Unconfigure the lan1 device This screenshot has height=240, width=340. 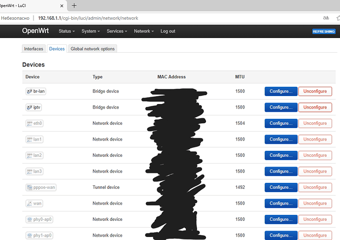tap(315, 139)
